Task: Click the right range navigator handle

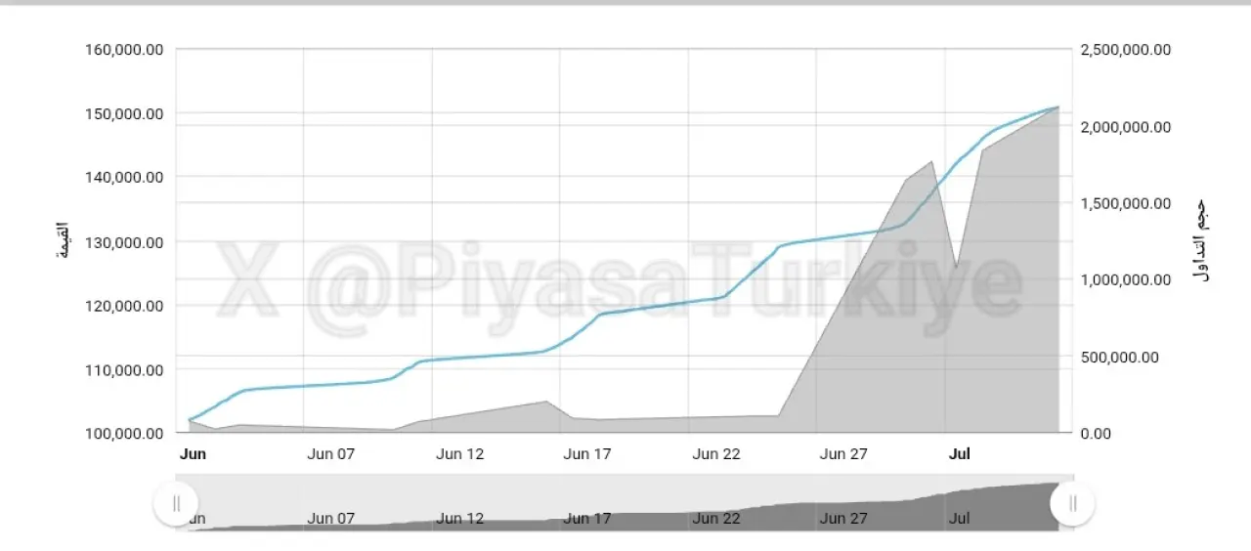Action: pos(1072,503)
